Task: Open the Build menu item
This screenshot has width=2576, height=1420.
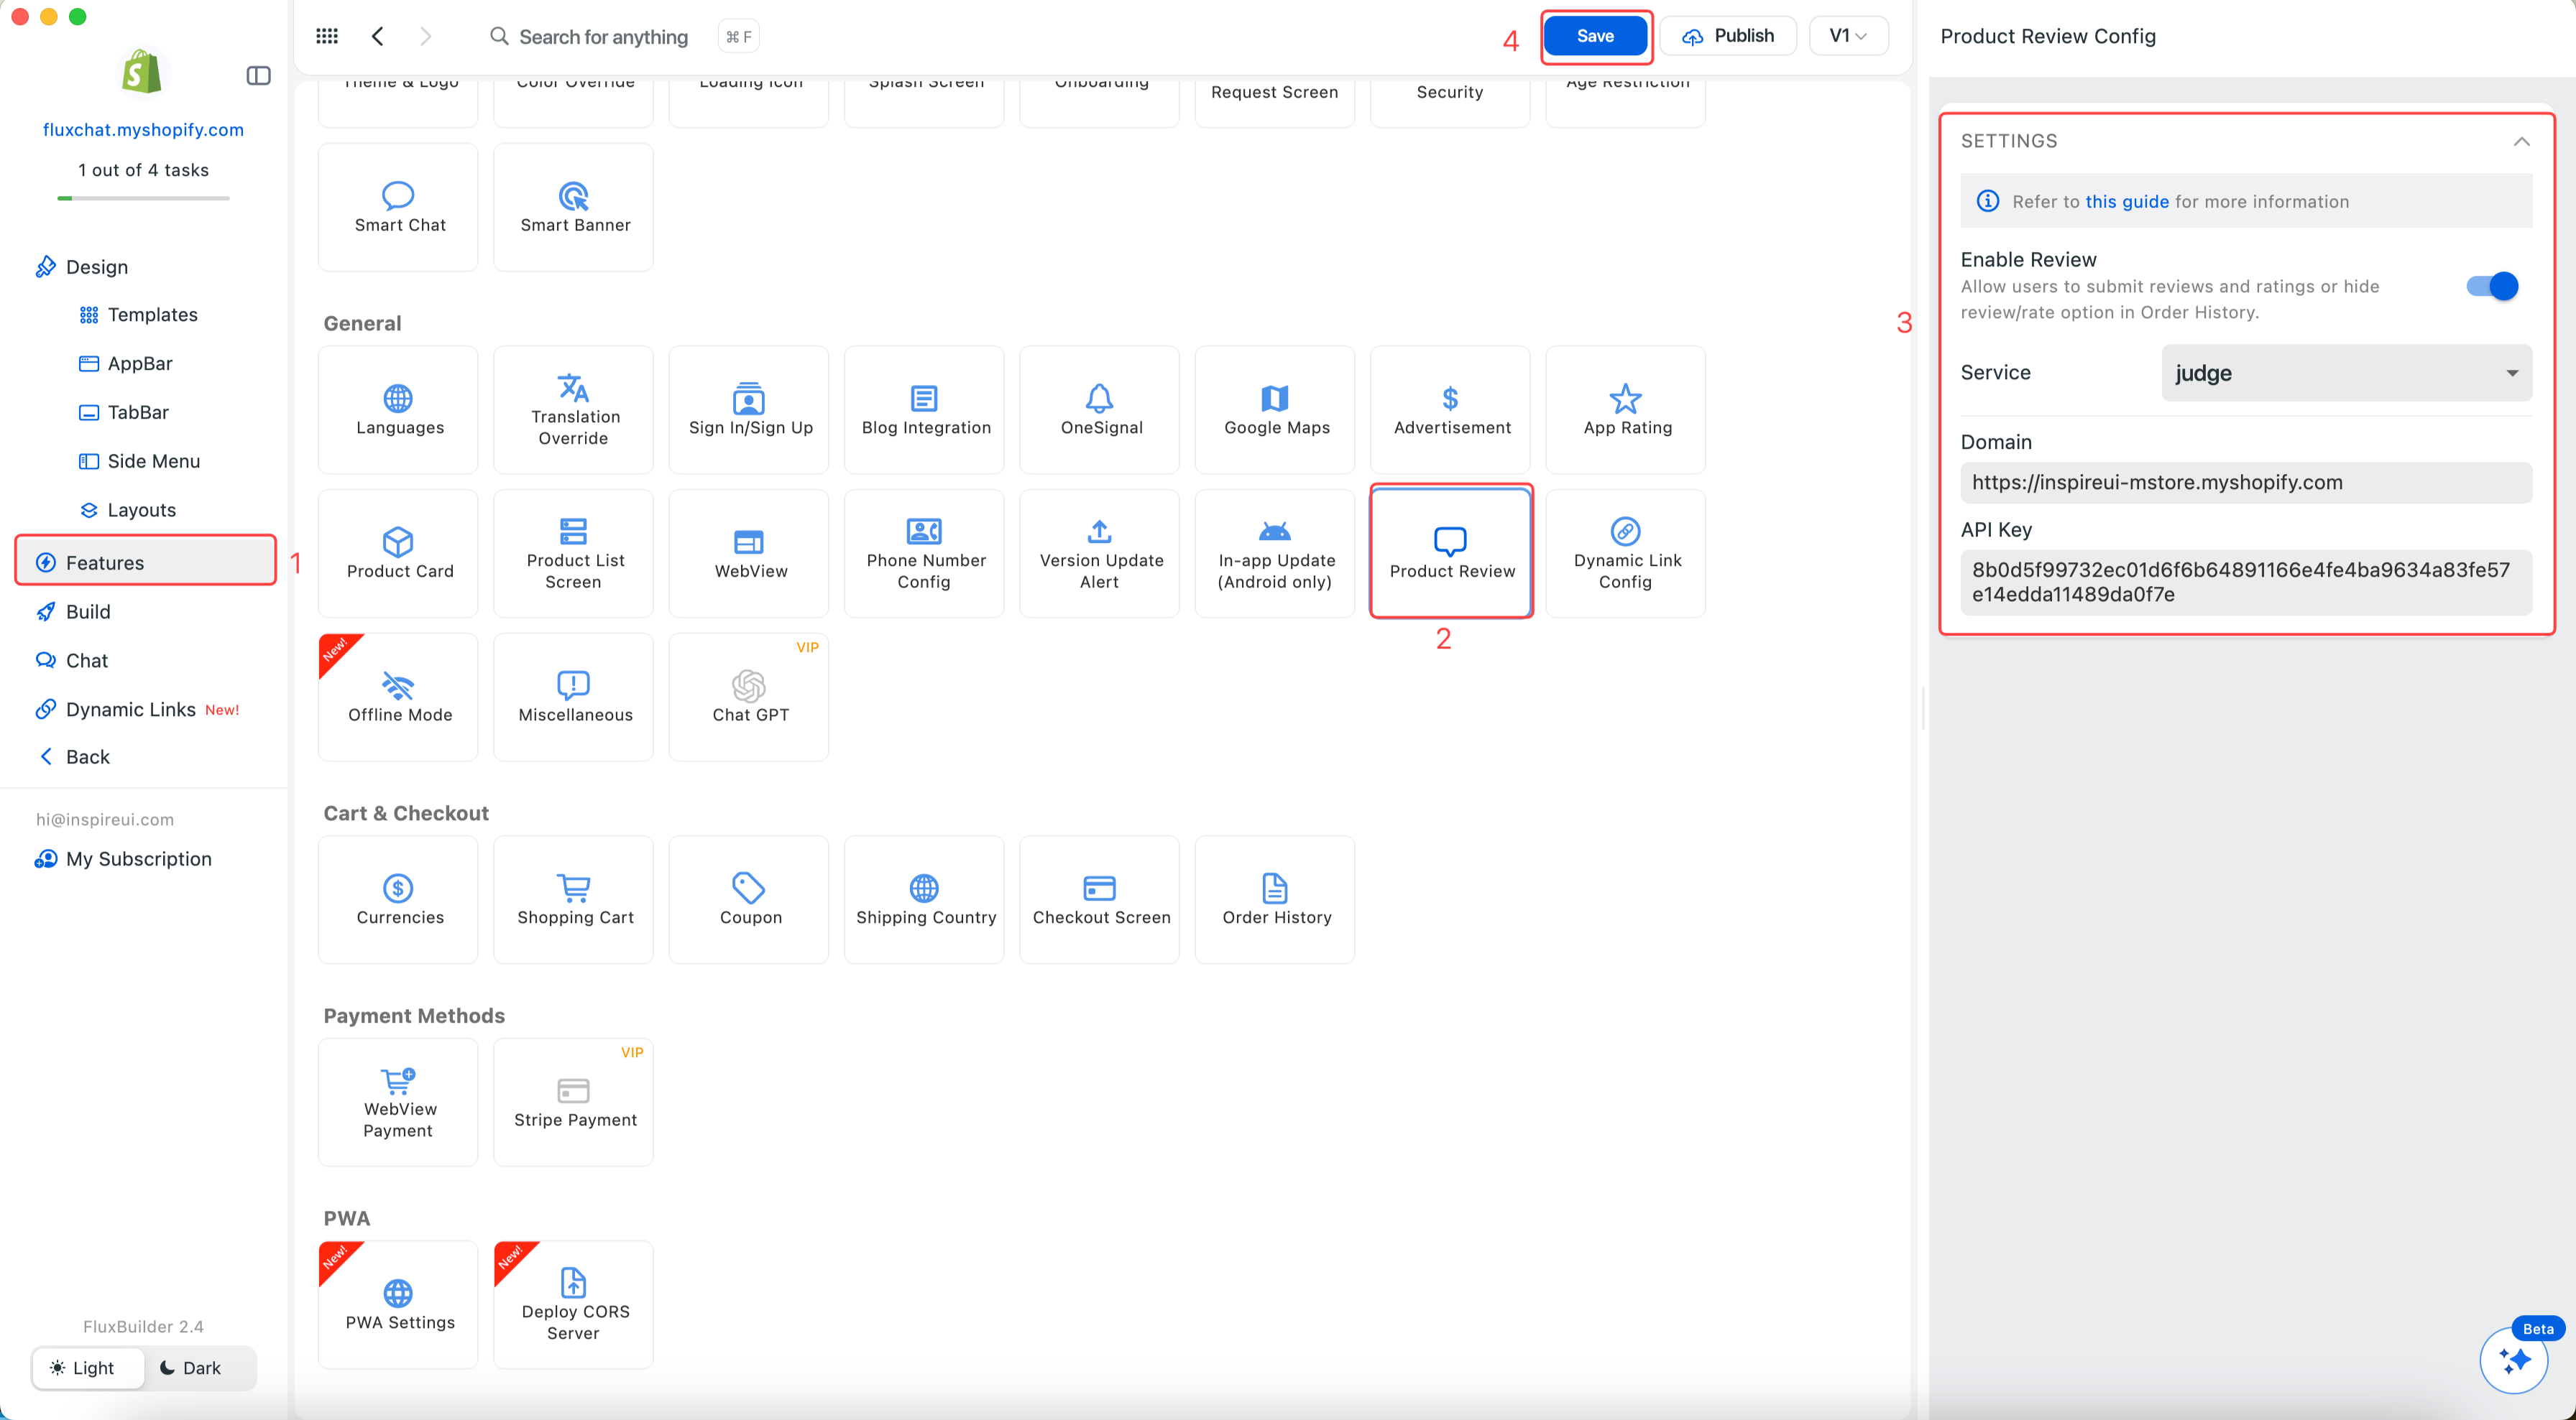Action: tap(88, 611)
